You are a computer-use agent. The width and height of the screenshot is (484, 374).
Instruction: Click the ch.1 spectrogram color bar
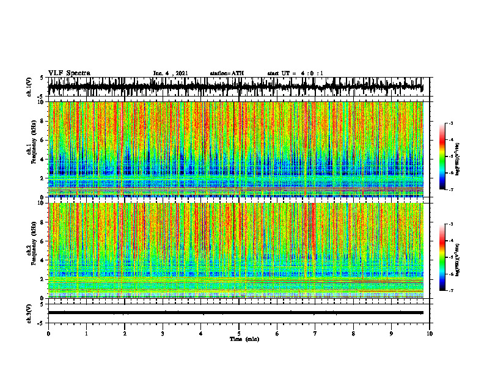(x=442, y=156)
